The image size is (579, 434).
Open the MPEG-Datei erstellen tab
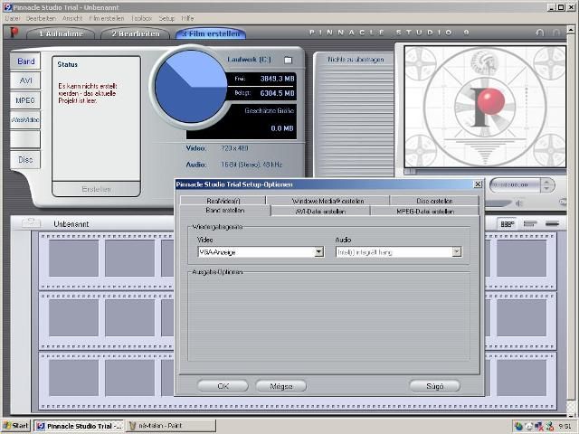click(424, 211)
